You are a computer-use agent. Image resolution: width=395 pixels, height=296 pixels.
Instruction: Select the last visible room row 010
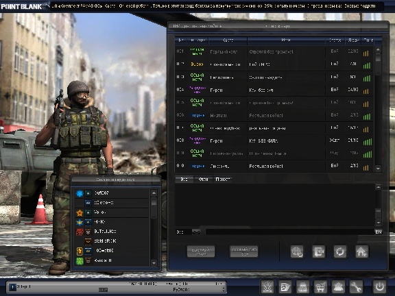tap(274, 166)
